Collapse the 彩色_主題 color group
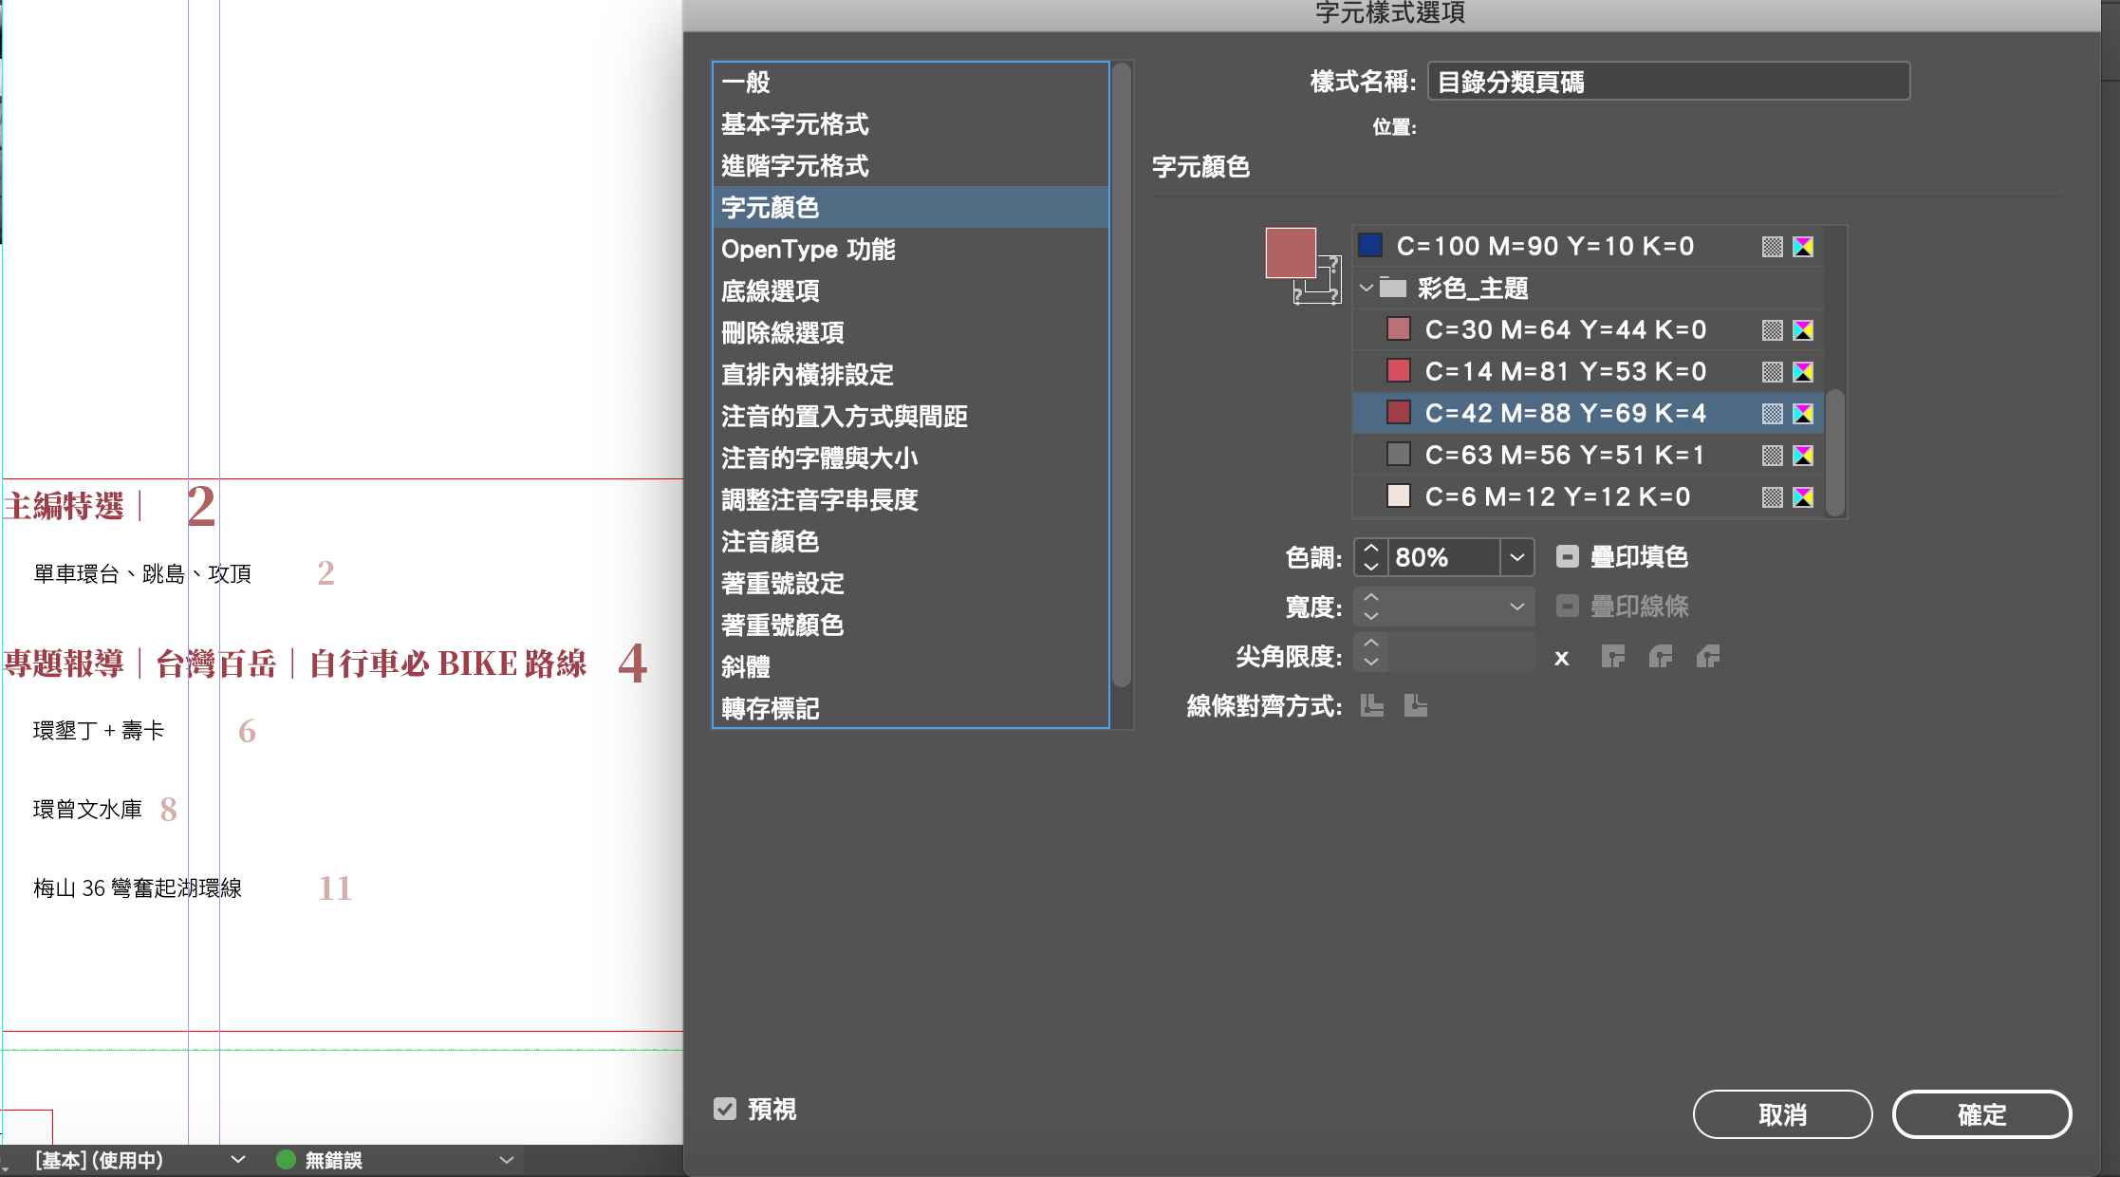 (1367, 288)
